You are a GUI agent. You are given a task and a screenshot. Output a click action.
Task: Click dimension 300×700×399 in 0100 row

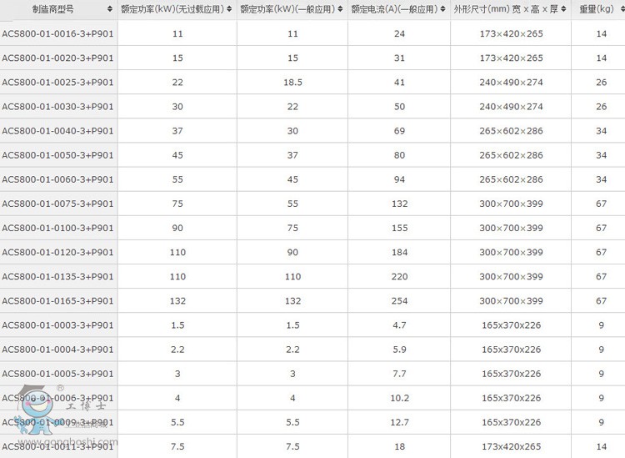click(511, 229)
